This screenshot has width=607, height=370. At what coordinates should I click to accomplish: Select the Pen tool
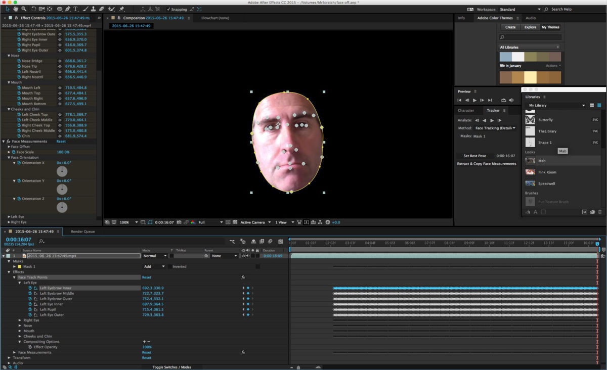pyautogui.click(x=68, y=9)
